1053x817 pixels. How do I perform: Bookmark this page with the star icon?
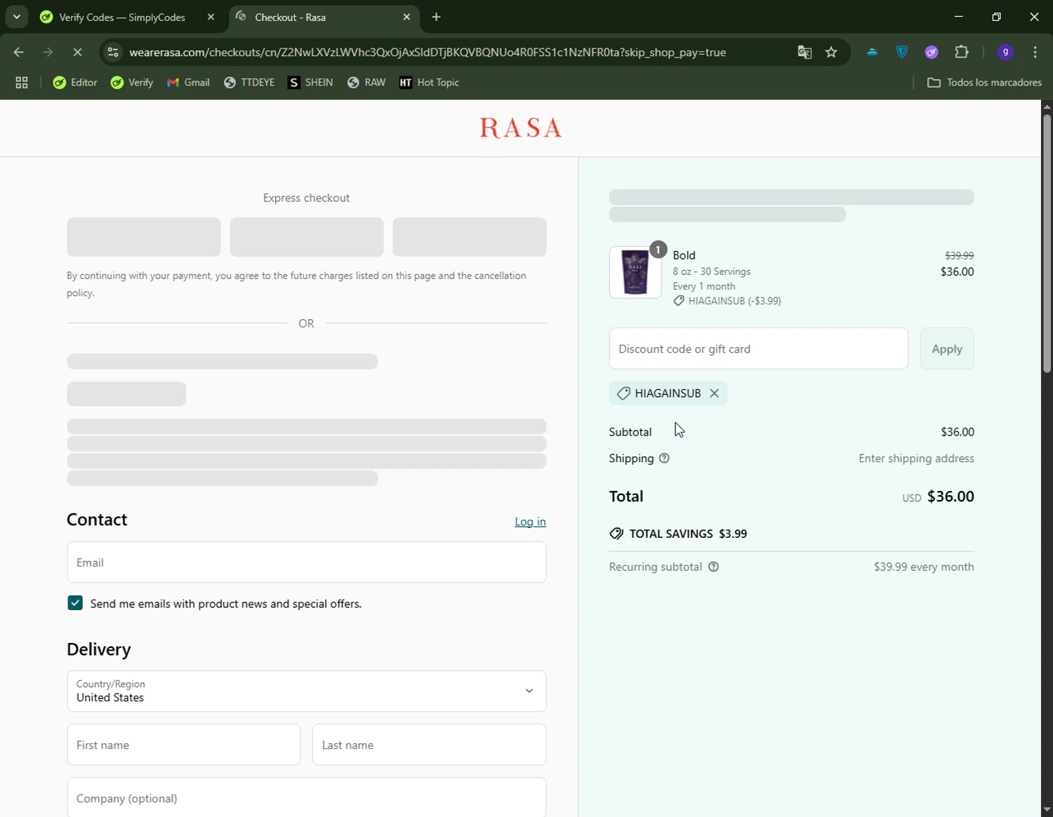pyautogui.click(x=831, y=52)
